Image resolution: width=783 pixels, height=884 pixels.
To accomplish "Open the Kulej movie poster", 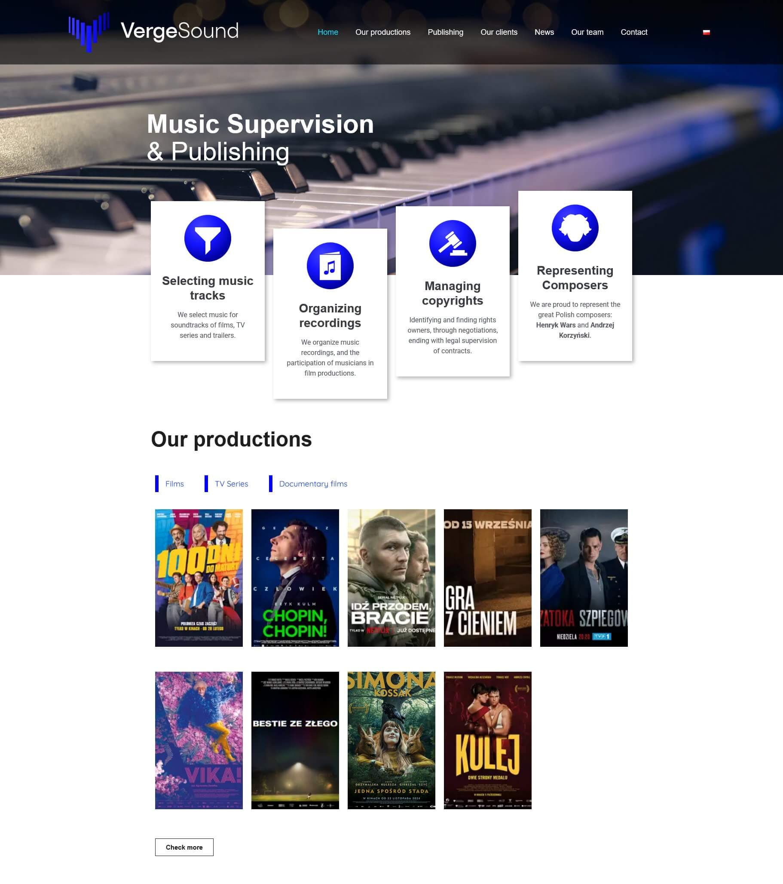I will (x=487, y=740).
